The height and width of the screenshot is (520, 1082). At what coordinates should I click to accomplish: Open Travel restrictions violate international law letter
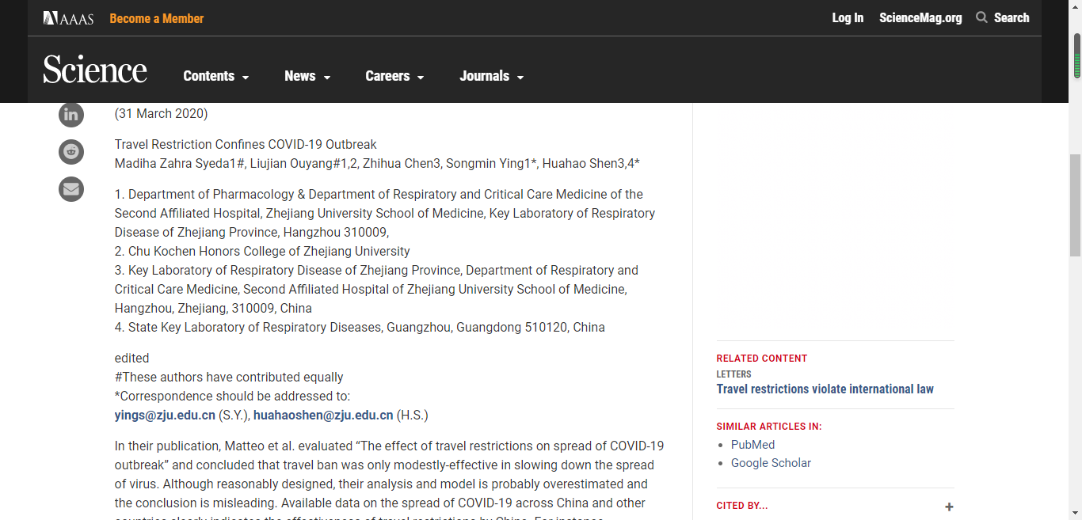click(x=825, y=389)
